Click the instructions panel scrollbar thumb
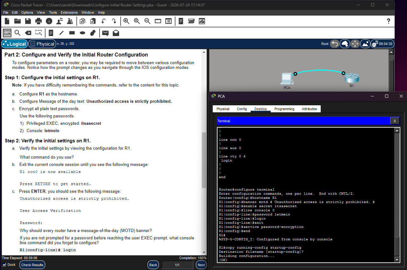The height and width of the screenshot is (270, 407). (204, 160)
